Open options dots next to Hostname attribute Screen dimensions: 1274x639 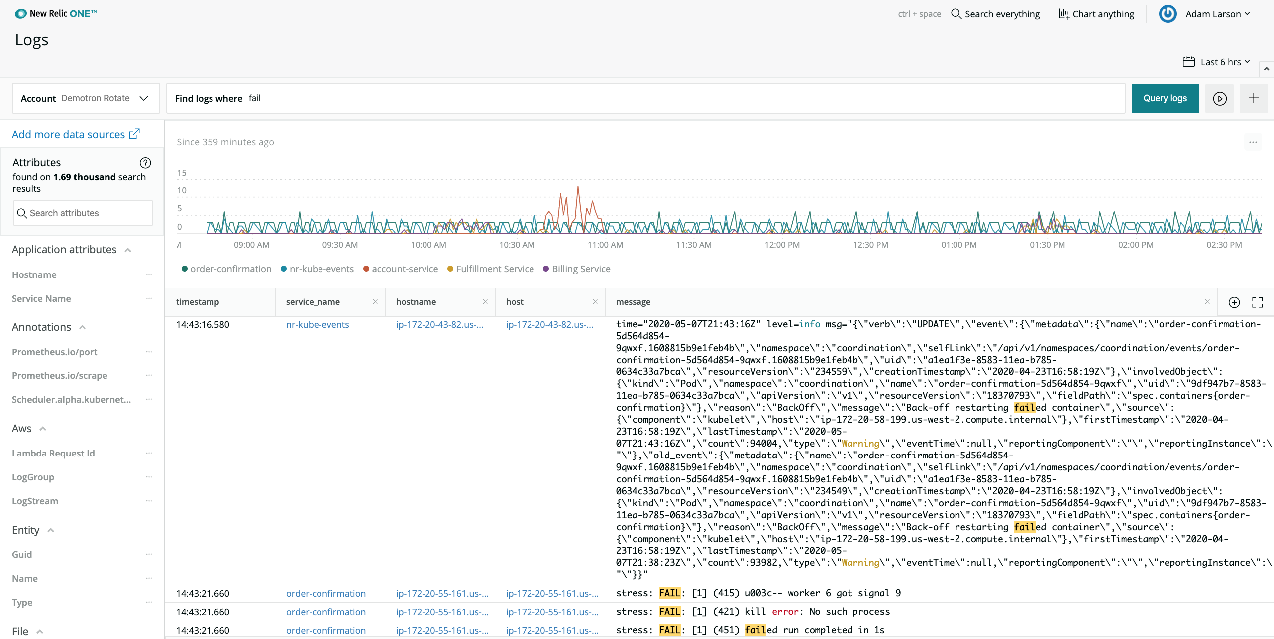click(x=149, y=274)
